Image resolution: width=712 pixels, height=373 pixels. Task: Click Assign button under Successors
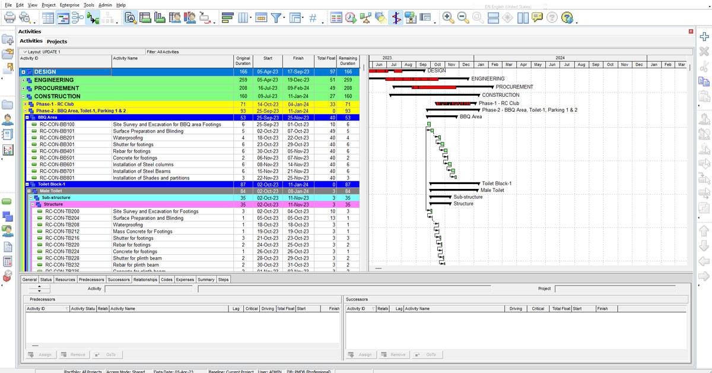click(x=361, y=355)
